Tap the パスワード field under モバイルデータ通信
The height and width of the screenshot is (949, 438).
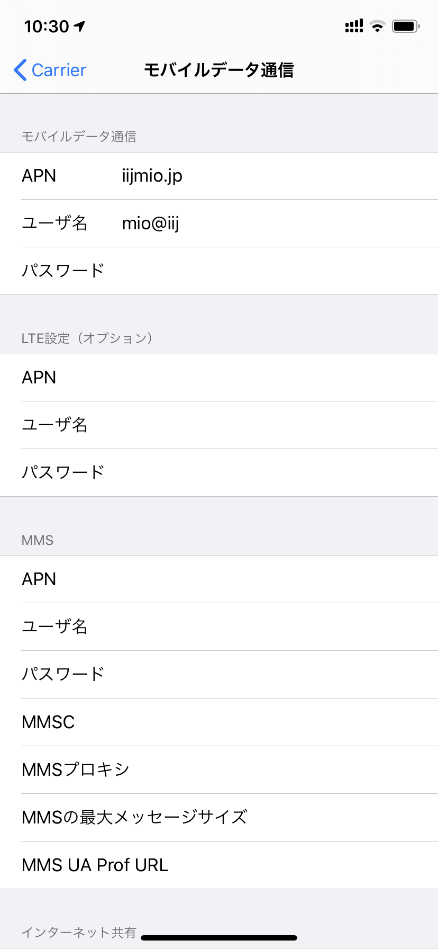click(x=264, y=271)
